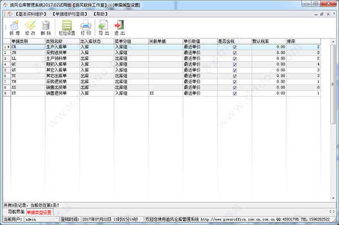Click the application icon in title bar

tap(5, 5)
